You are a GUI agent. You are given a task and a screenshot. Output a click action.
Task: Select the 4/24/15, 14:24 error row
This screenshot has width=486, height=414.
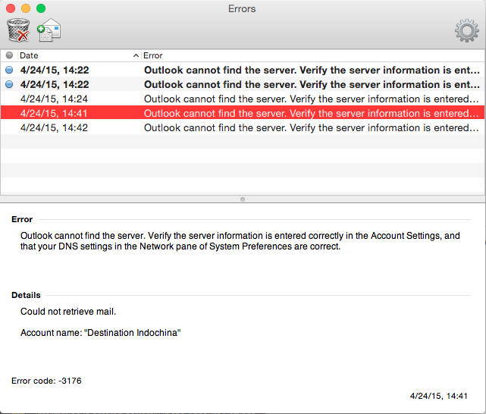point(243,99)
